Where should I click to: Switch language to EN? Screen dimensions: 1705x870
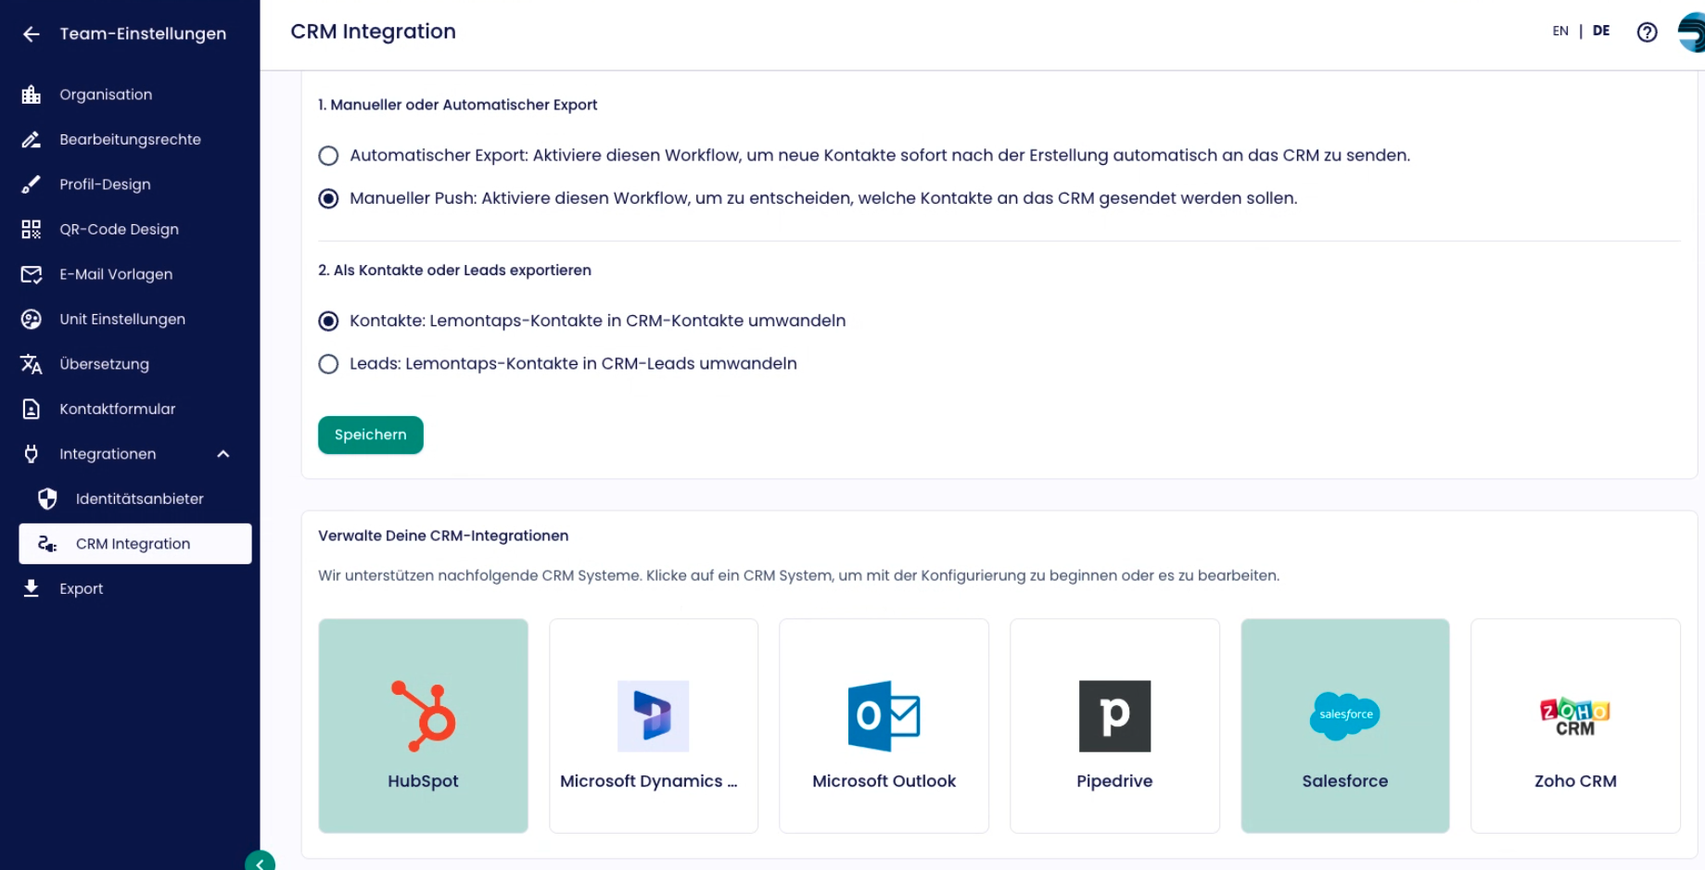tap(1560, 32)
